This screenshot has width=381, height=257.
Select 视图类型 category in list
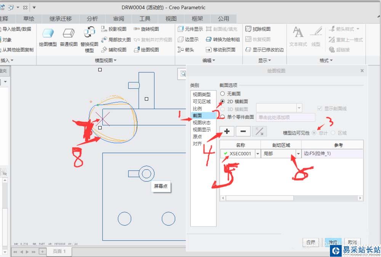tap(203, 94)
